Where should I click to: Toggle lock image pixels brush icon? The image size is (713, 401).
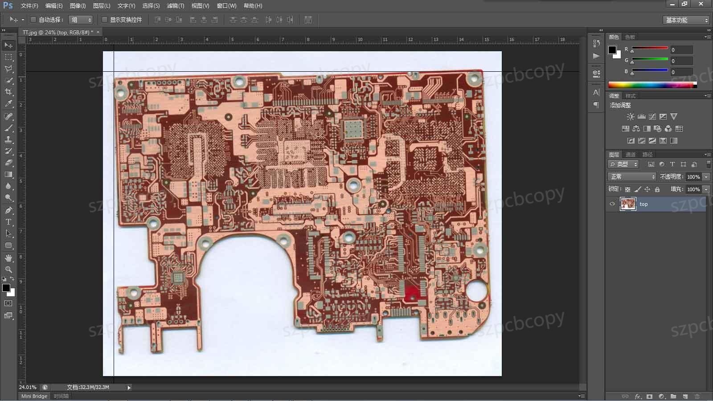click(638, 189)
